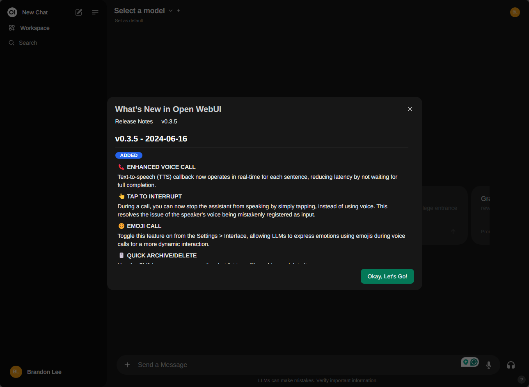
Task: Click the Tap to Interrupt heading
Action: pyautogui.click(x=154, y=196)
